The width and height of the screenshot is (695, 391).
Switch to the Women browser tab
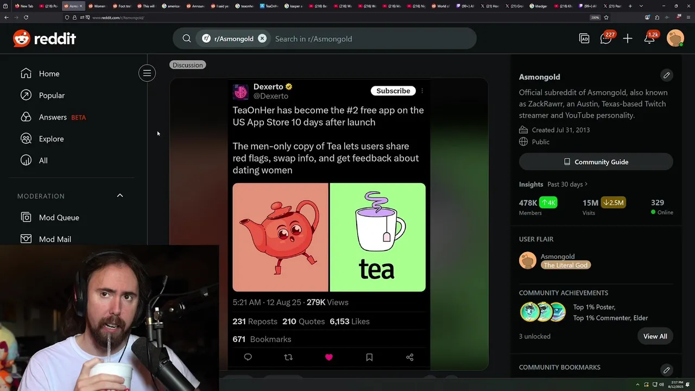97,6
